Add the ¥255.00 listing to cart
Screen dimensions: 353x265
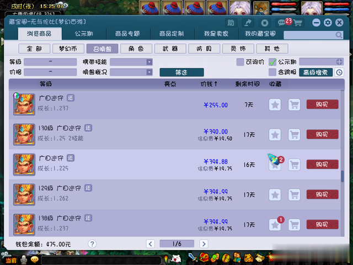coord(294,105)
